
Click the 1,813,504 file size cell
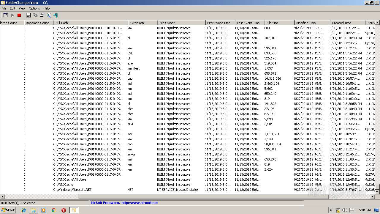272,134
